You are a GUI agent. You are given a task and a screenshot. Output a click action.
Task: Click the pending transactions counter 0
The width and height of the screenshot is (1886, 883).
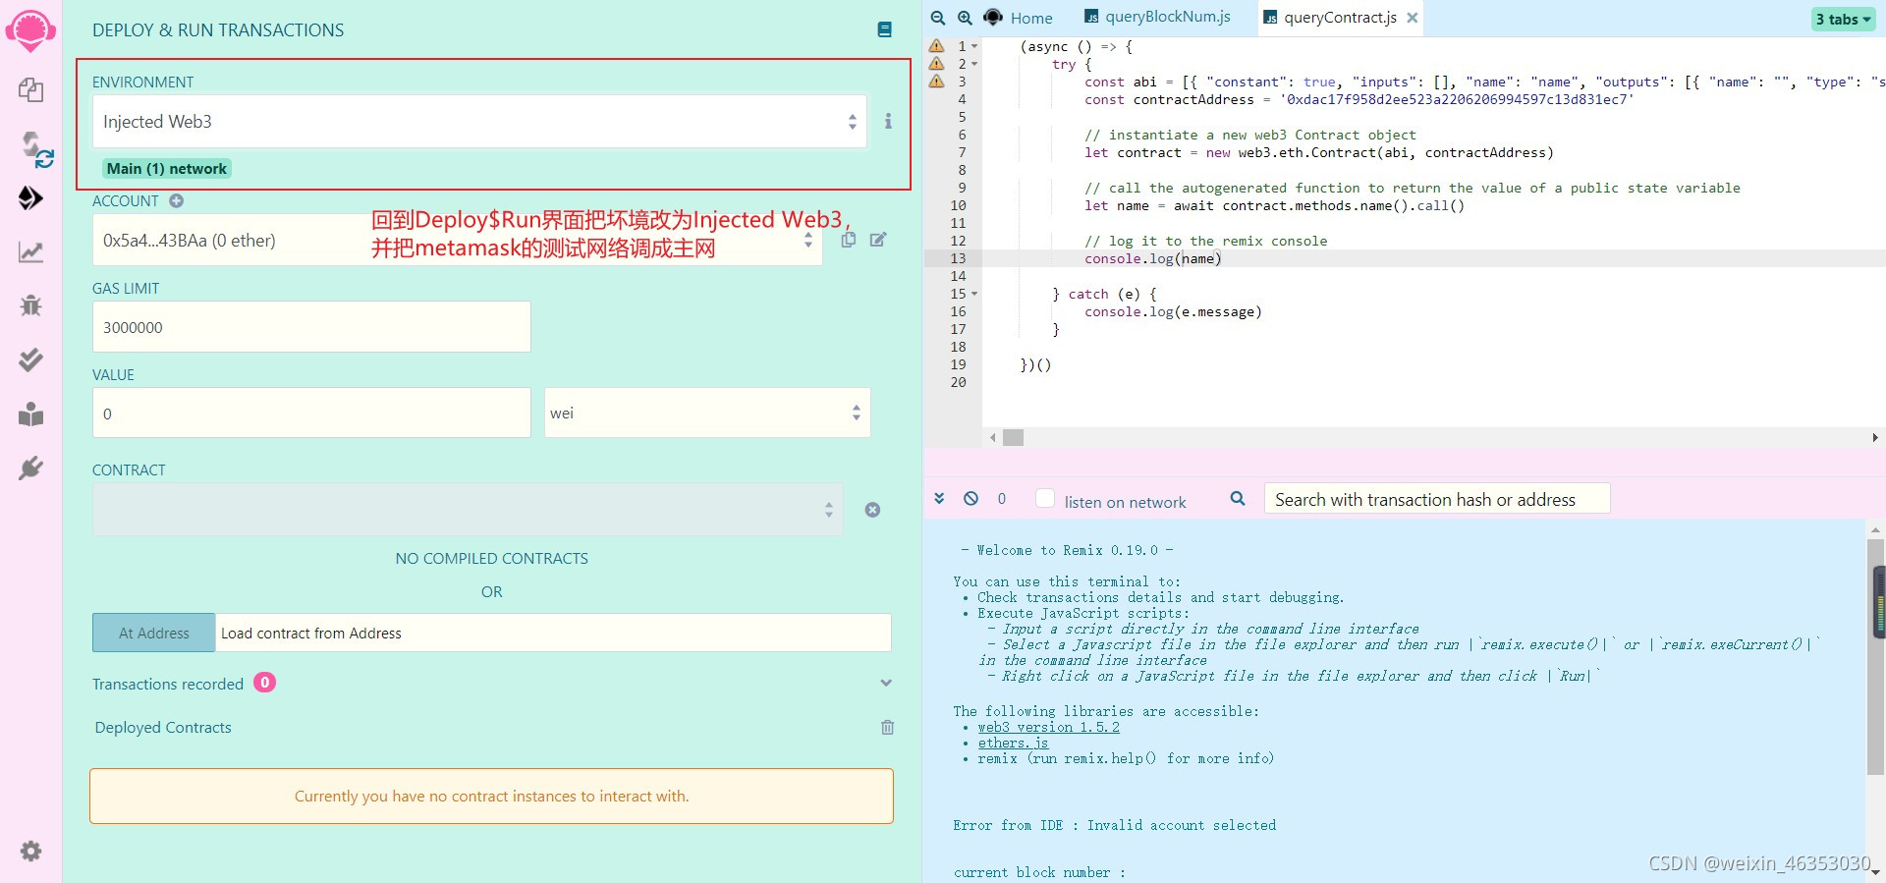(x=1002, y=499)
